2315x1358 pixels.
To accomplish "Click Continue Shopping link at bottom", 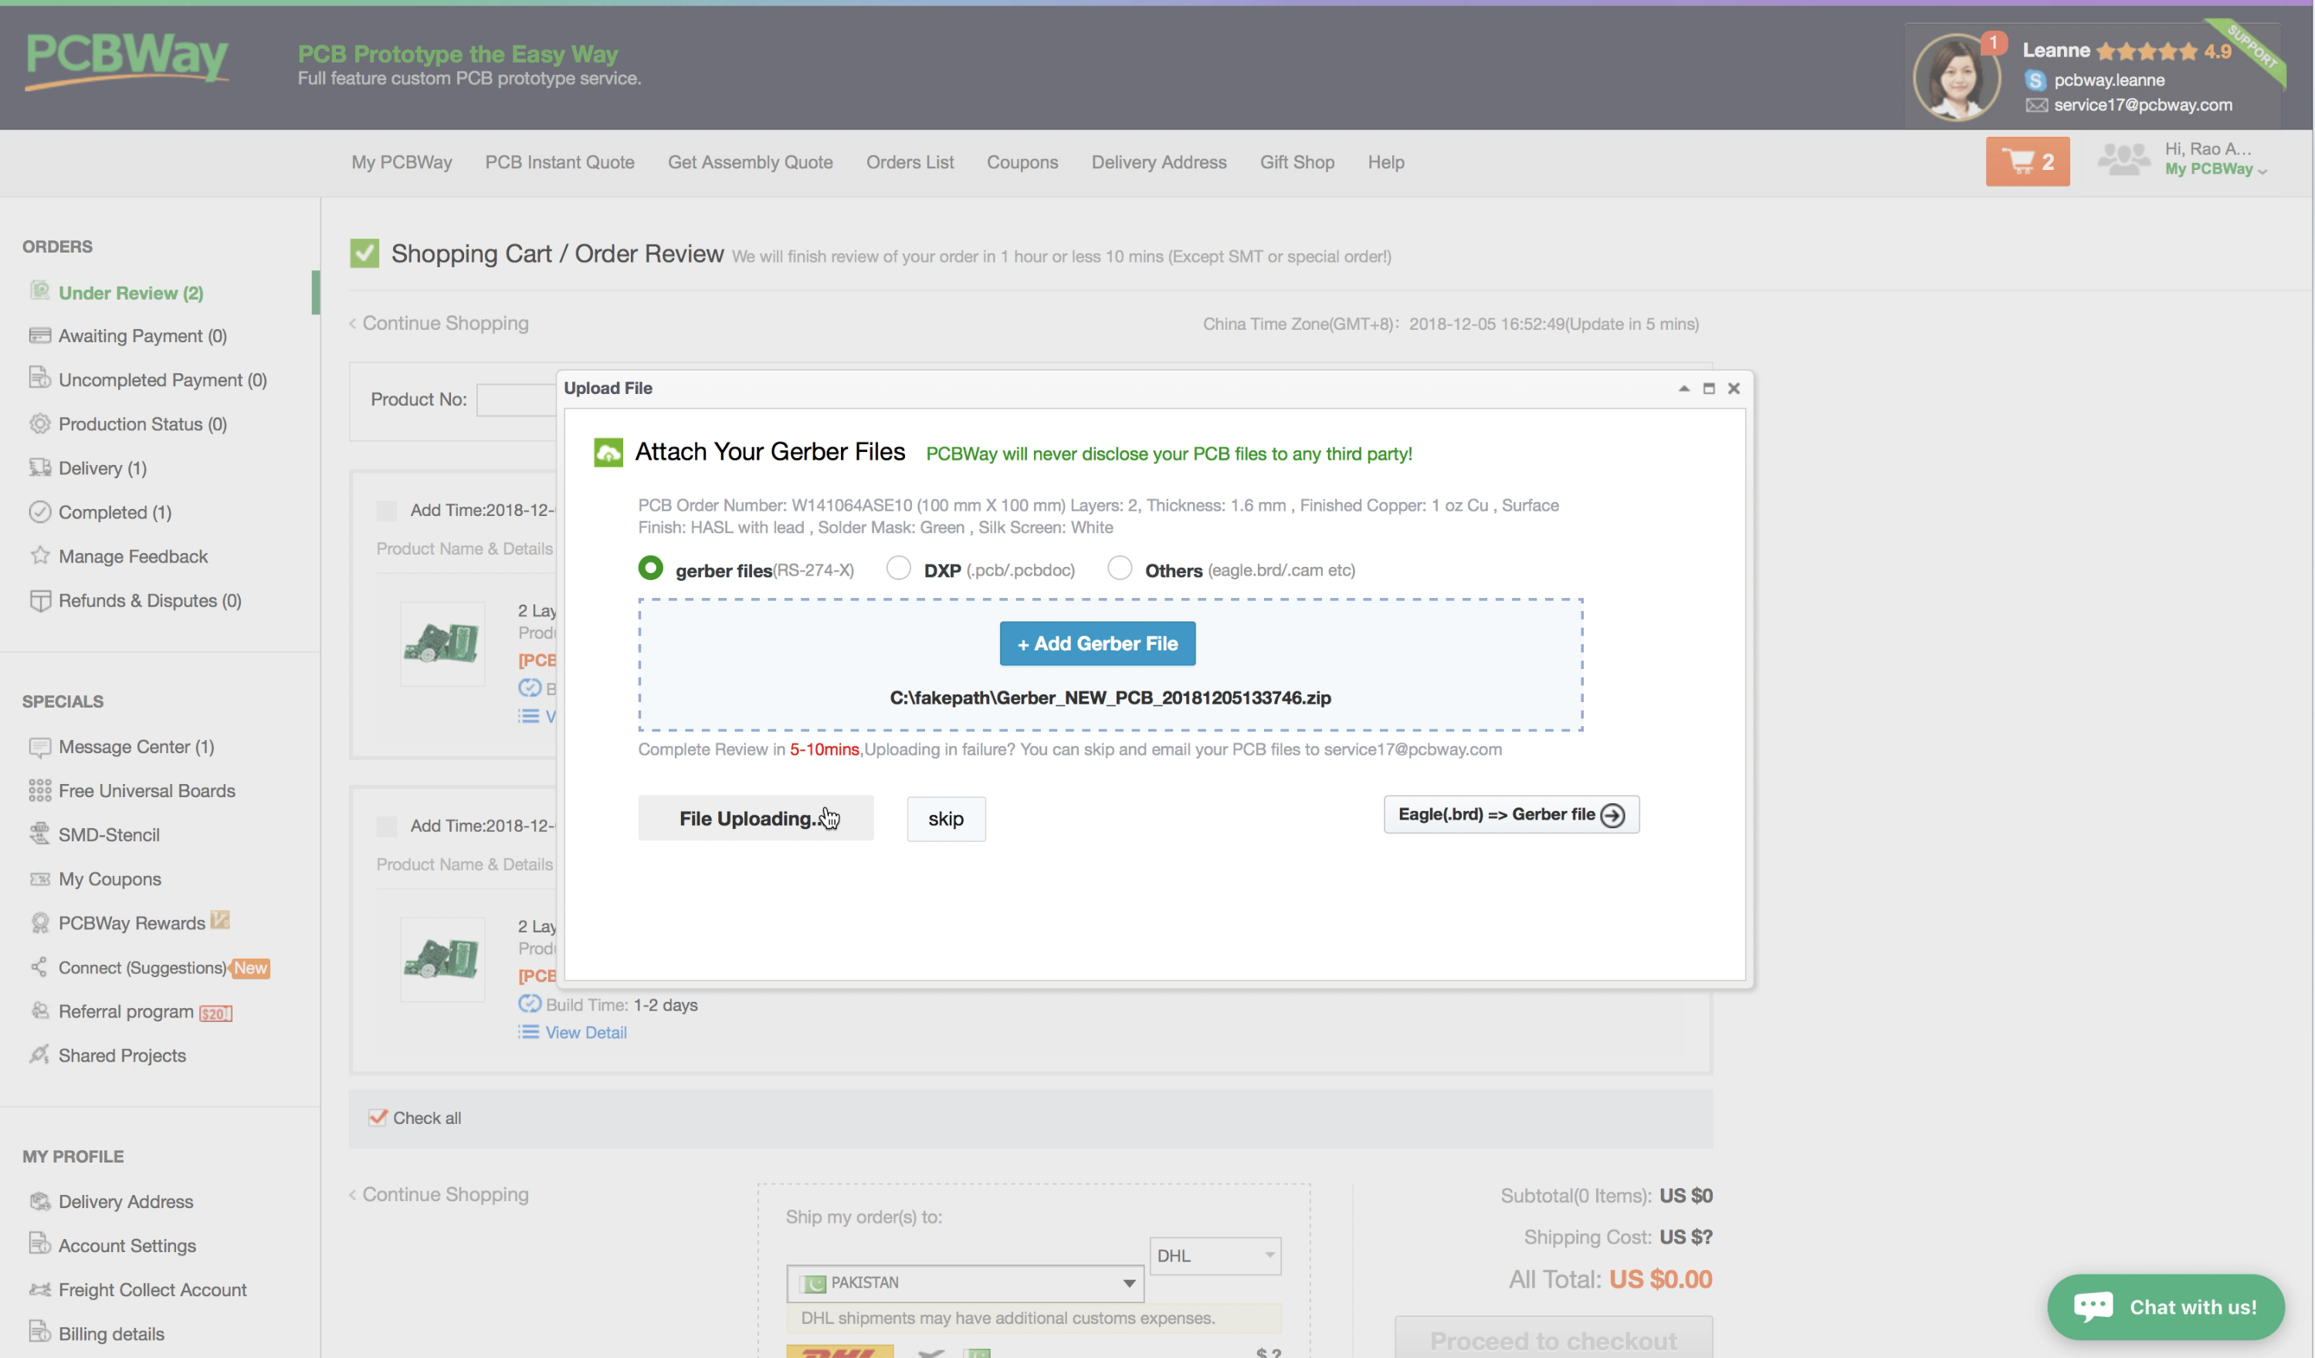I will pyautogui.click(x=438, y=1194).
